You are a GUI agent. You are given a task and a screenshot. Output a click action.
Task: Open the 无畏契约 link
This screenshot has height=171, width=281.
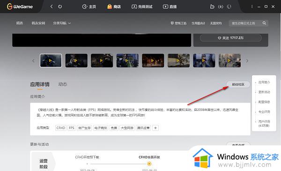216,23
